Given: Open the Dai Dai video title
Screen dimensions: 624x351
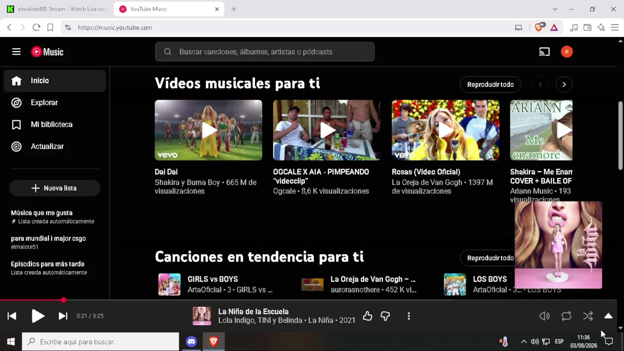Looking at the screenshot, I should pyautogui.click(x=166, y=172).
